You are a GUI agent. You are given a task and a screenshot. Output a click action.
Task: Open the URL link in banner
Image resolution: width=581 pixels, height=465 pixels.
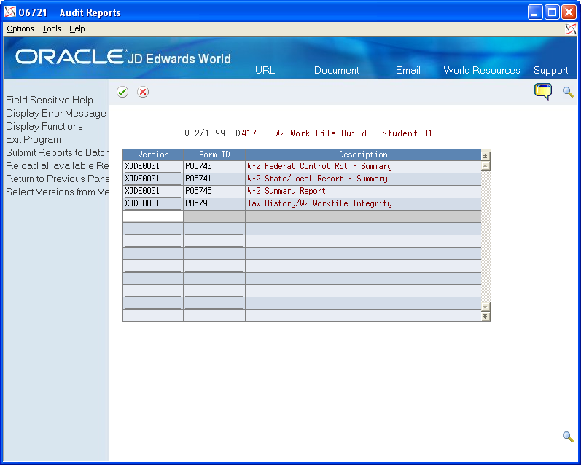(265, 70)
